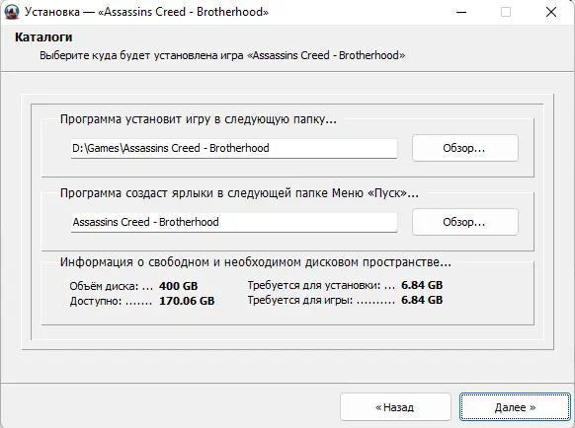Click the 170.06 GB available space value
575x428 pixels.
187,301
